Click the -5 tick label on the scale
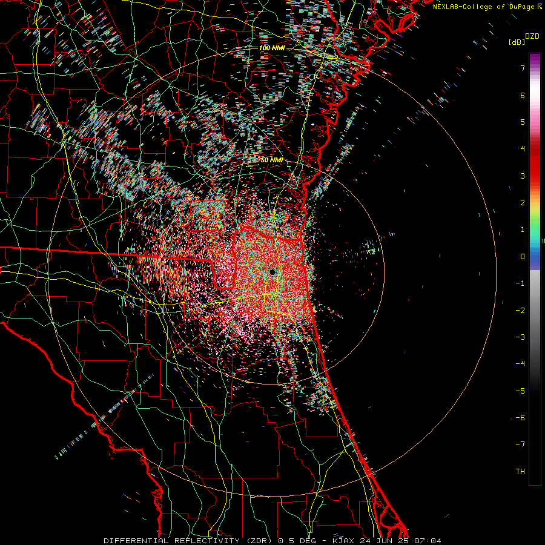The image size is (545, 545). pyautogui.click(x=520, y=391)
